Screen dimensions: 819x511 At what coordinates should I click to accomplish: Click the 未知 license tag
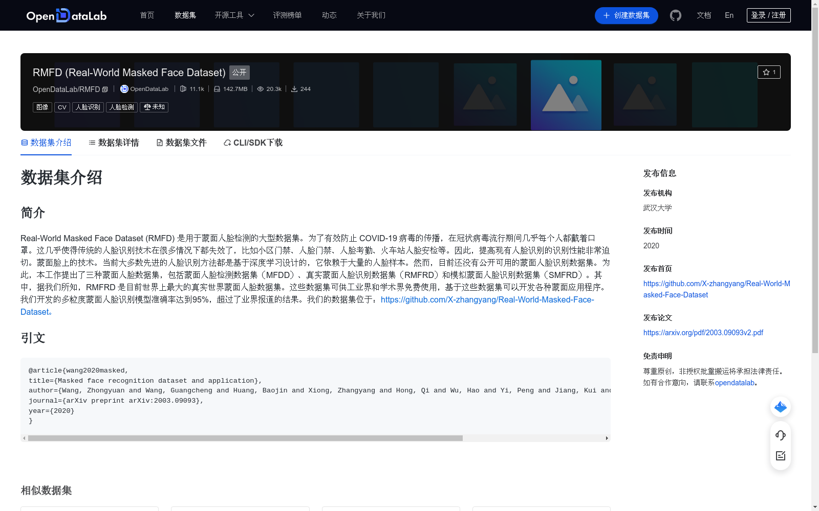pos(154,107)
